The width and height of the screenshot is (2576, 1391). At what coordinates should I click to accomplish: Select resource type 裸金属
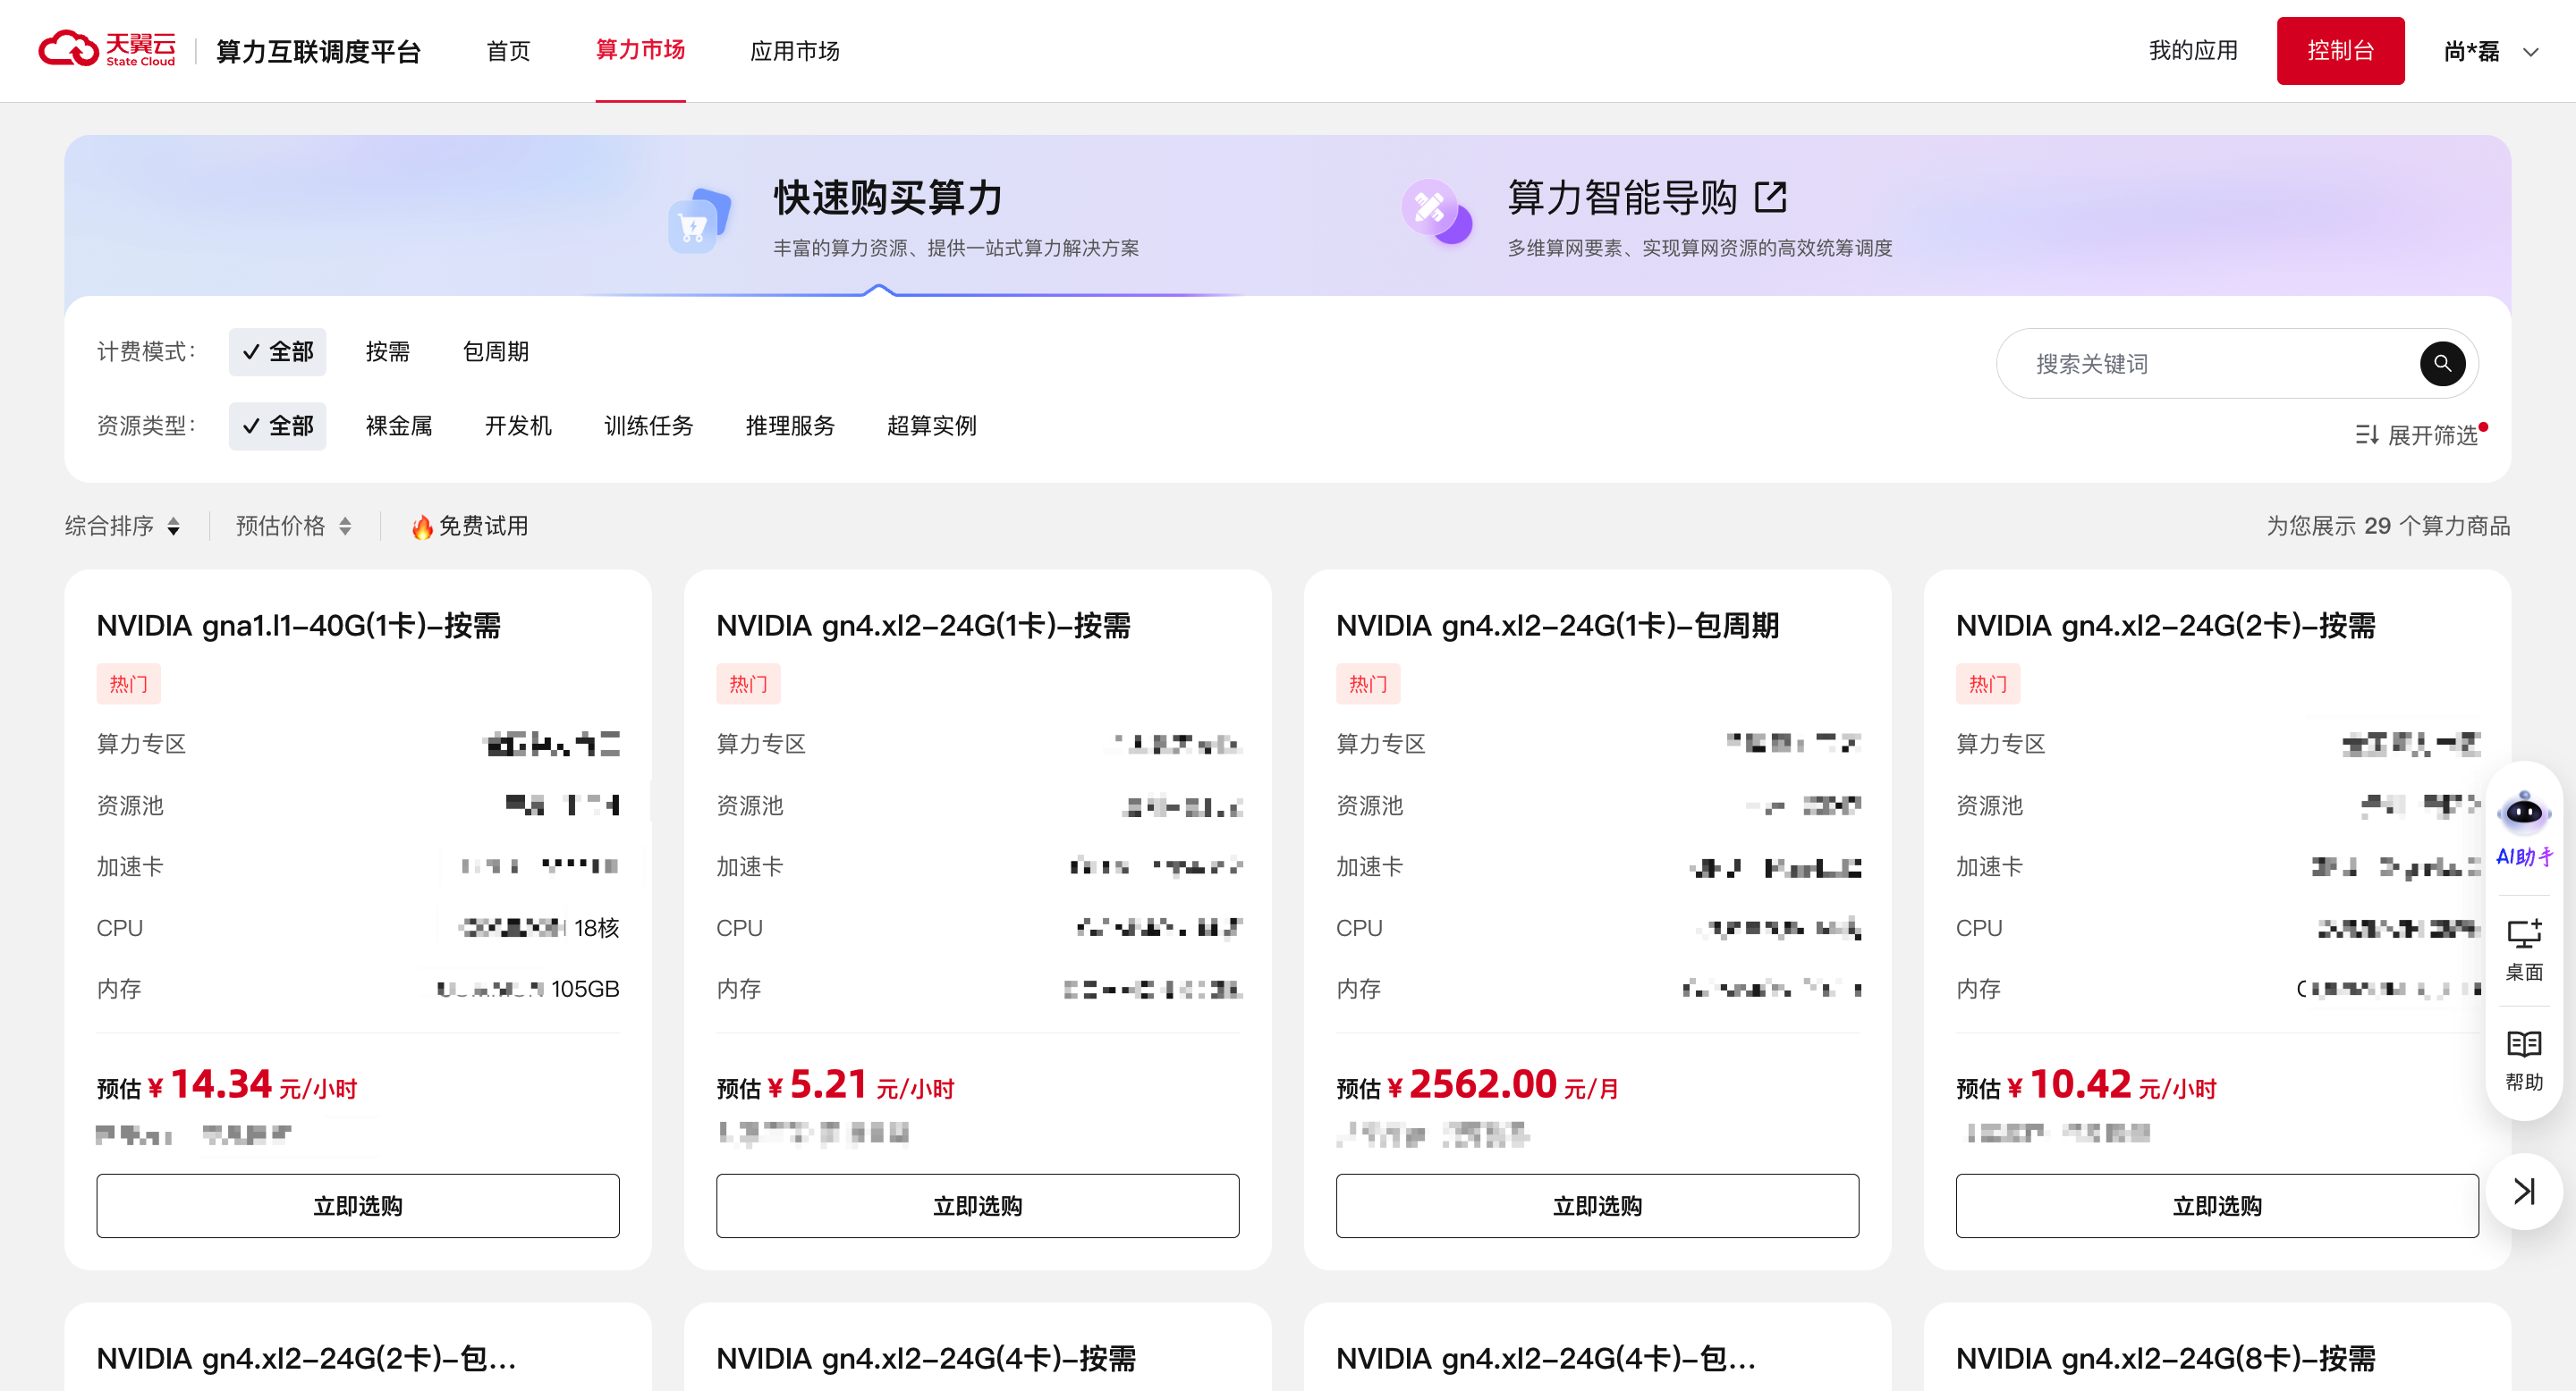pos(398,426)
